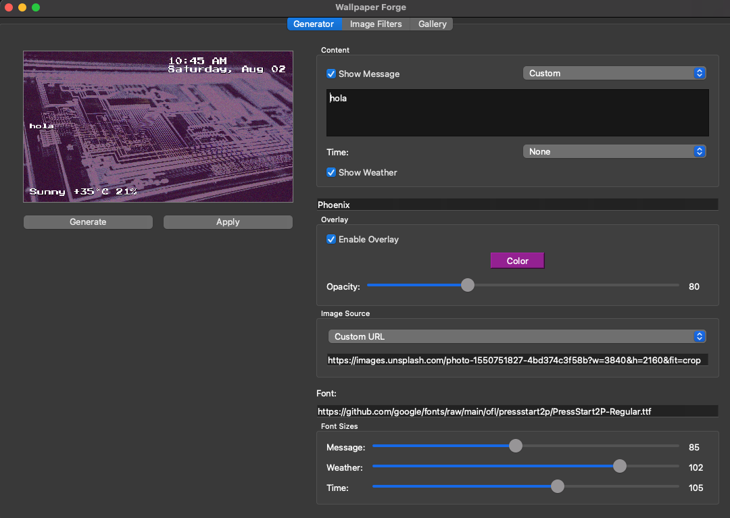Viewport: 730px width, 518px height.
Task: Minimize the Wallpaper Forge window
Action: tap(22, 7)
